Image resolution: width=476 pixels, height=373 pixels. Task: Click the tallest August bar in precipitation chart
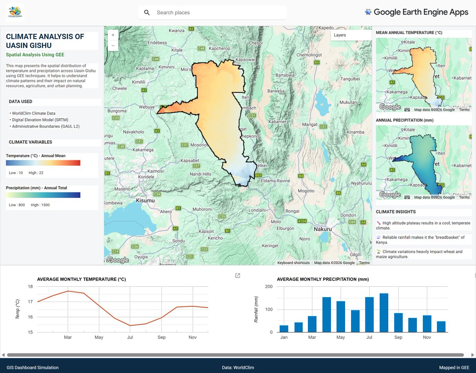click(384, 313)
